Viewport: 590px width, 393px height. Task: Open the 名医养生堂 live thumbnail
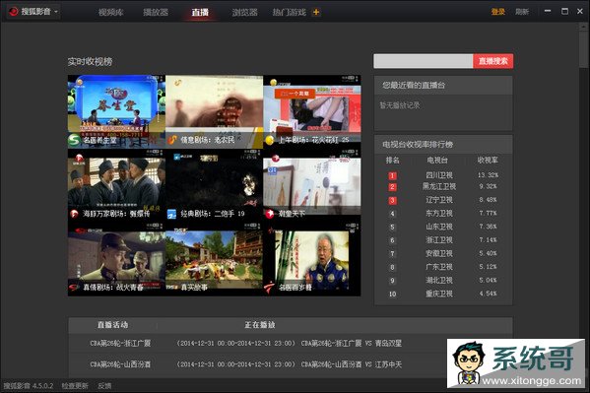pyautogui.click(x=116, y=111)
